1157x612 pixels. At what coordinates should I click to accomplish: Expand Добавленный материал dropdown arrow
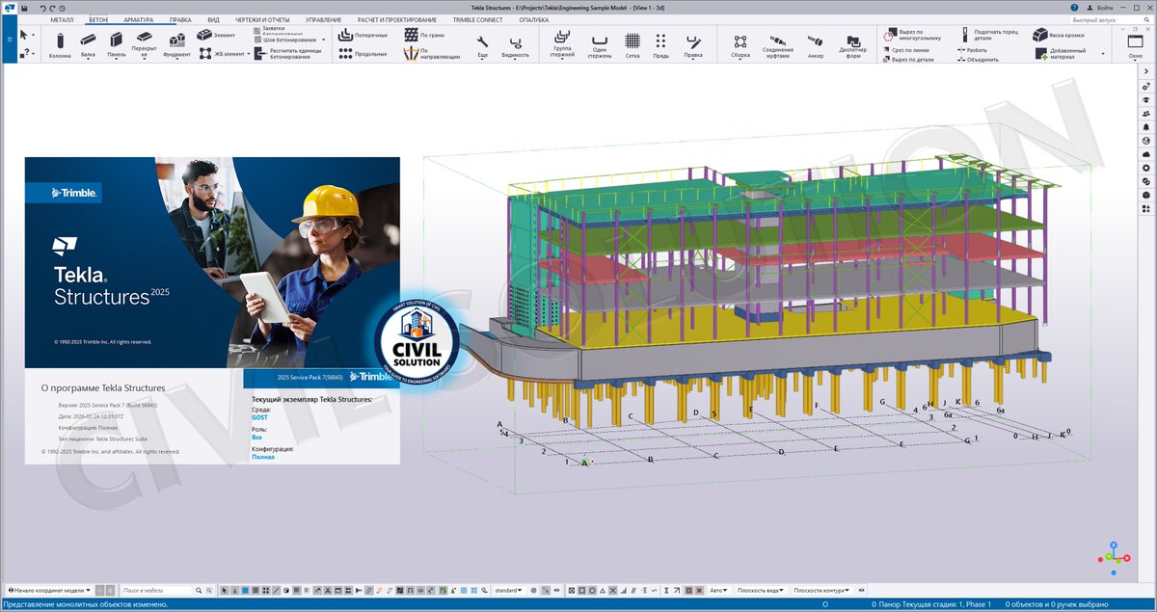[1104, 54]
